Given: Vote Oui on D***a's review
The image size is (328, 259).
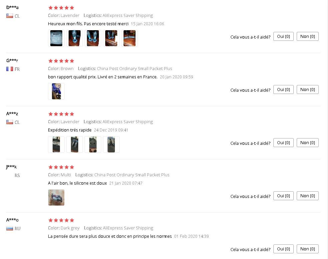Looking at the screenshot, I should (x=283, y=37).
